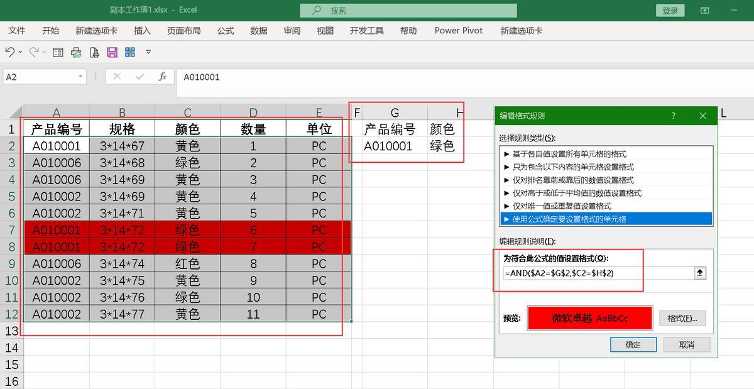Select column A header
Screen dimensions: 754x389
pos(57,112)
